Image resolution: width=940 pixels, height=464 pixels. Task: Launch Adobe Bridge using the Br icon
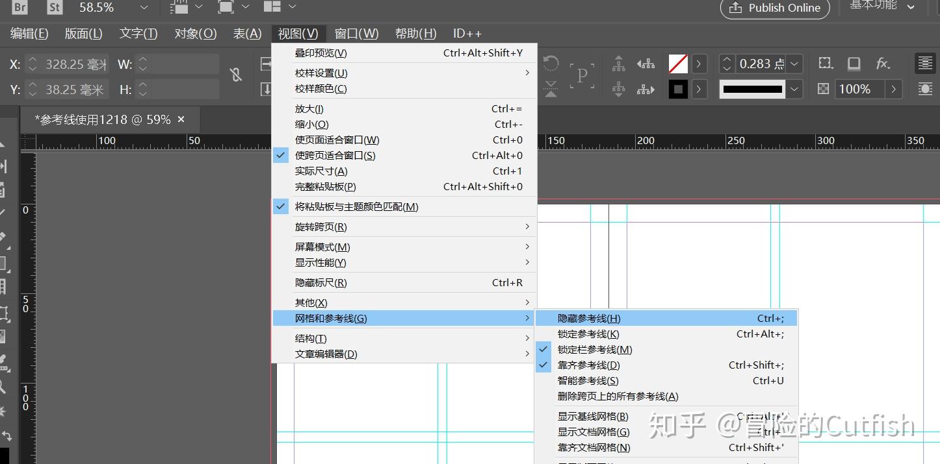(x=19, y=8)
